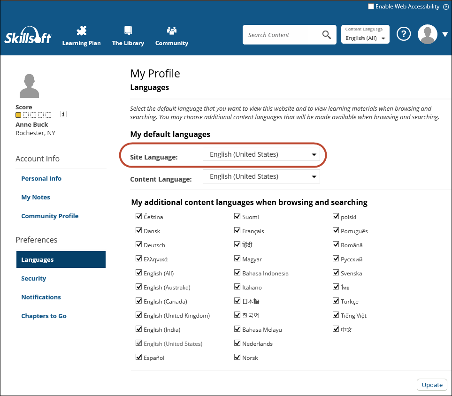Uncheck Română language
The height and width of the screenshot is (396, 452).
click(336, 244)
